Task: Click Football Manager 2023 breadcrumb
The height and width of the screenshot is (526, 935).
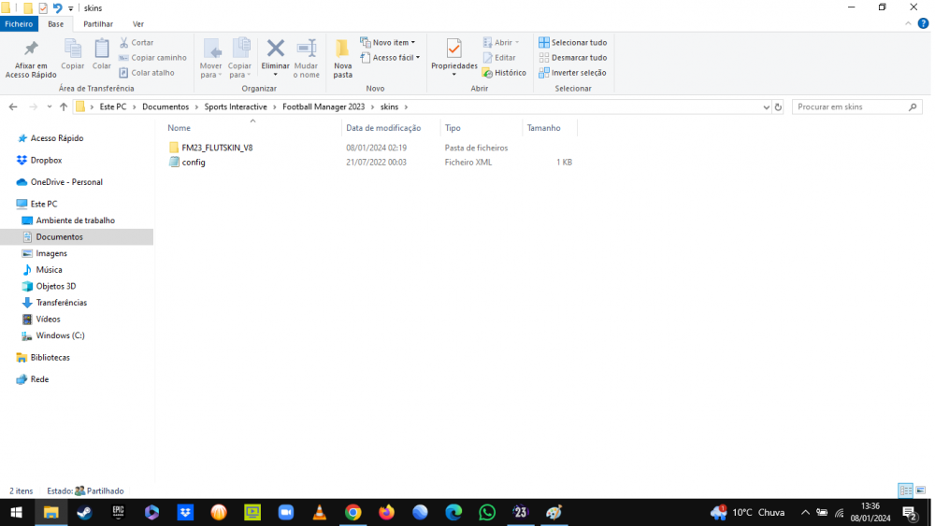Action: click(324, 107)
